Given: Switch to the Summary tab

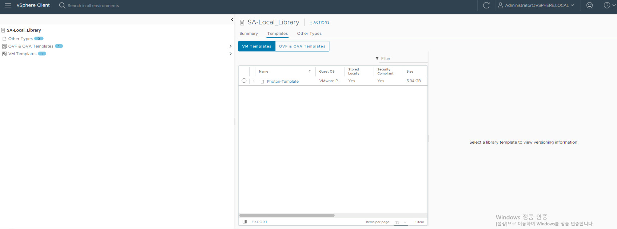Looking at the screenshot, I should tap(249, 33).
